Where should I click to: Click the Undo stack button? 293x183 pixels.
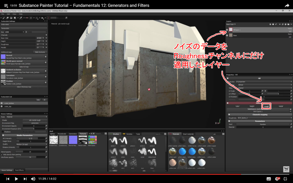(24, 24)
